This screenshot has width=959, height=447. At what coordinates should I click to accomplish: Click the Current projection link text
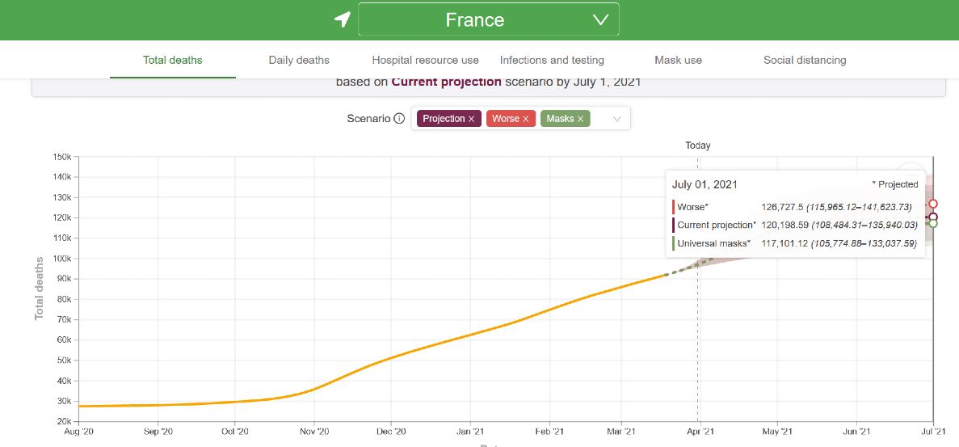pyautogui.click(x=446, y=82)
